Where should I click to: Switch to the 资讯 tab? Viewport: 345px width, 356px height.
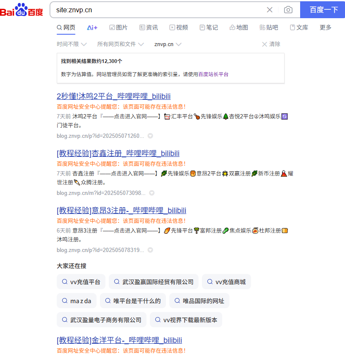149,27
